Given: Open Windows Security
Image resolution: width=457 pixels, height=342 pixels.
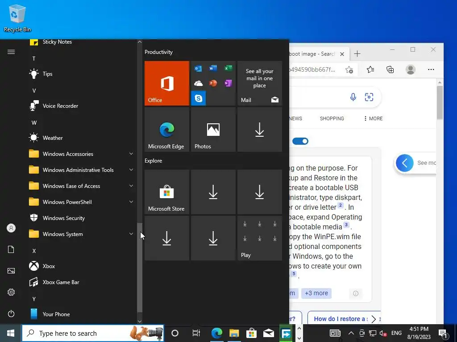Looking at the screenshot, I should (63, 218).
